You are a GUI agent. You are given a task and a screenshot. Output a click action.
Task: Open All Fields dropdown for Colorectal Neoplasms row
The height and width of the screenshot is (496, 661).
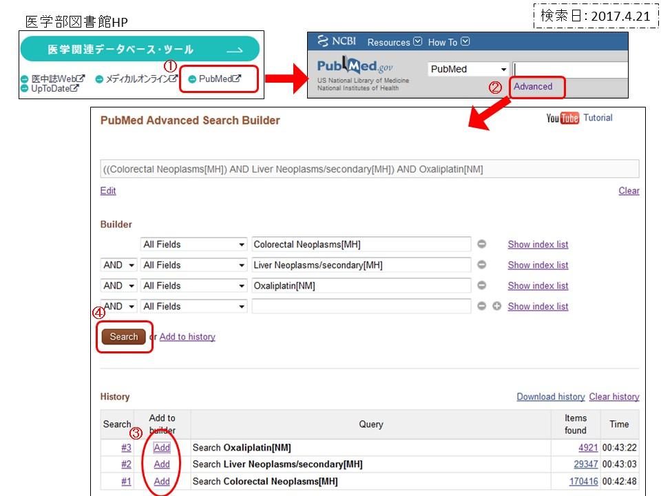tap(193, 244)
